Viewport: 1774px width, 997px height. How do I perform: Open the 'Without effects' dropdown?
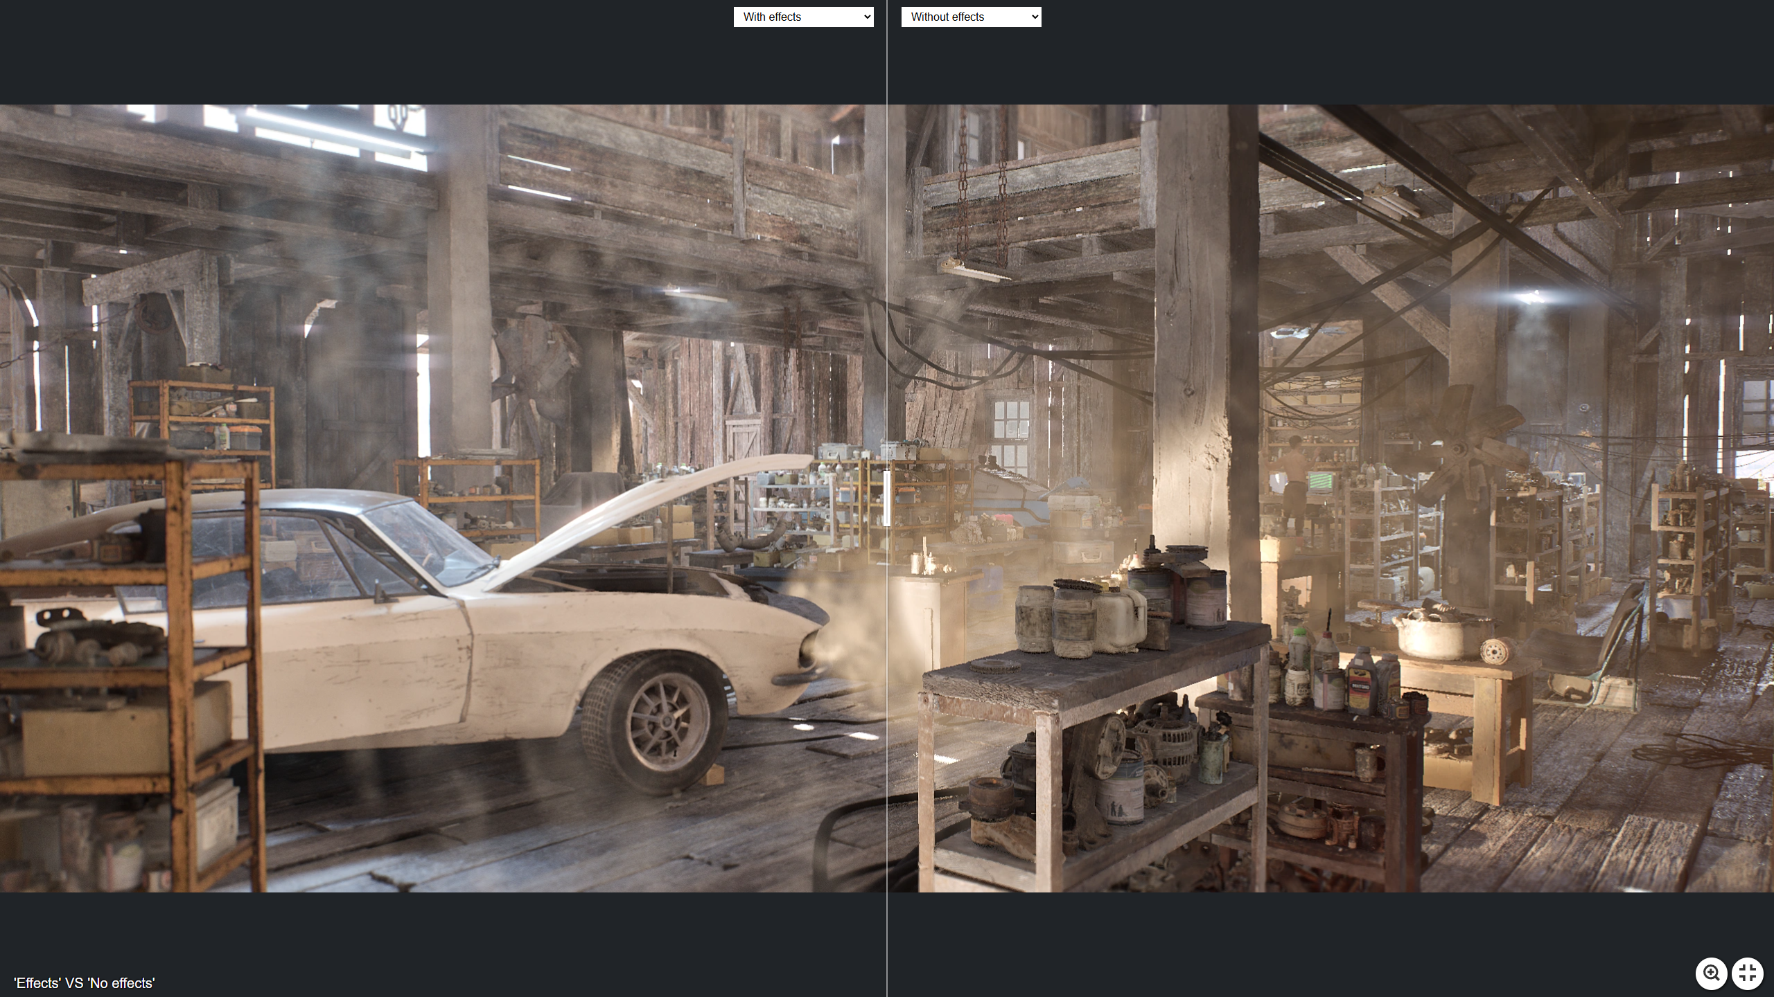971,17
